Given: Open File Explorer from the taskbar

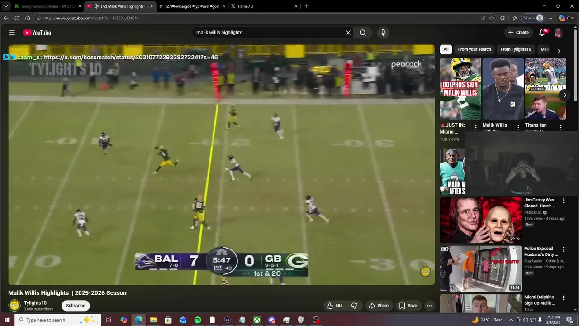Looking at the screenshot, I should 153,320.
